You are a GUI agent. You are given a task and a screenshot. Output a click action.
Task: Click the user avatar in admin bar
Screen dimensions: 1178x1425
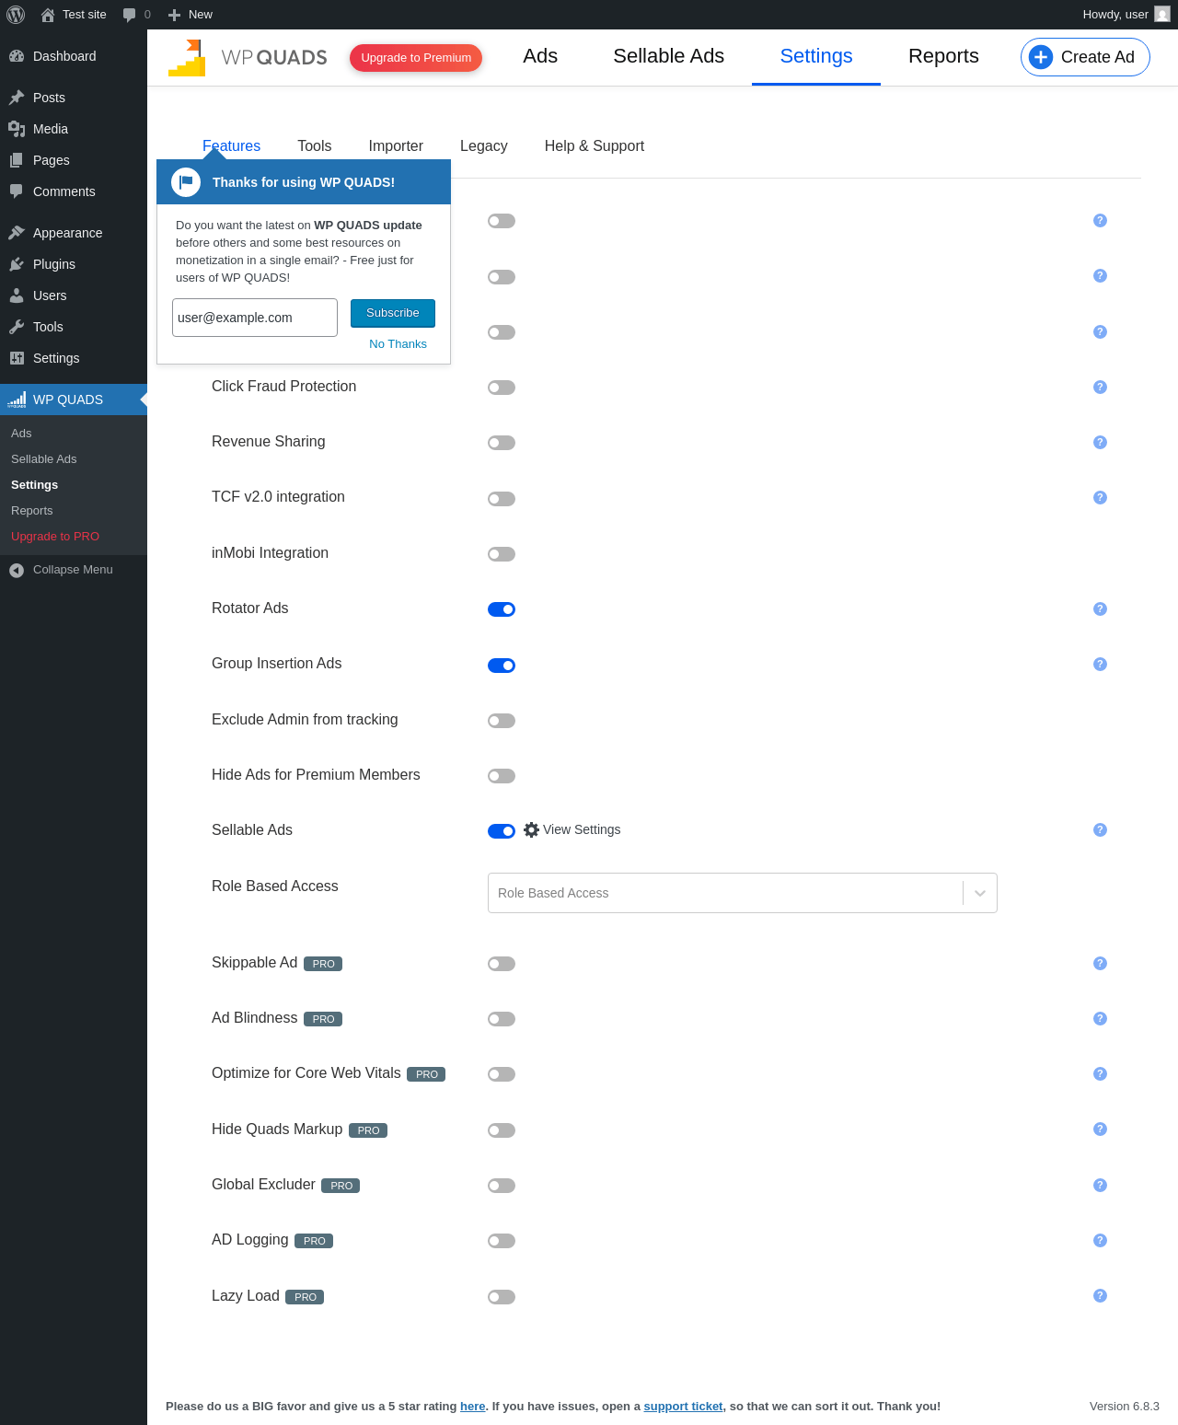pos(1162,15)
